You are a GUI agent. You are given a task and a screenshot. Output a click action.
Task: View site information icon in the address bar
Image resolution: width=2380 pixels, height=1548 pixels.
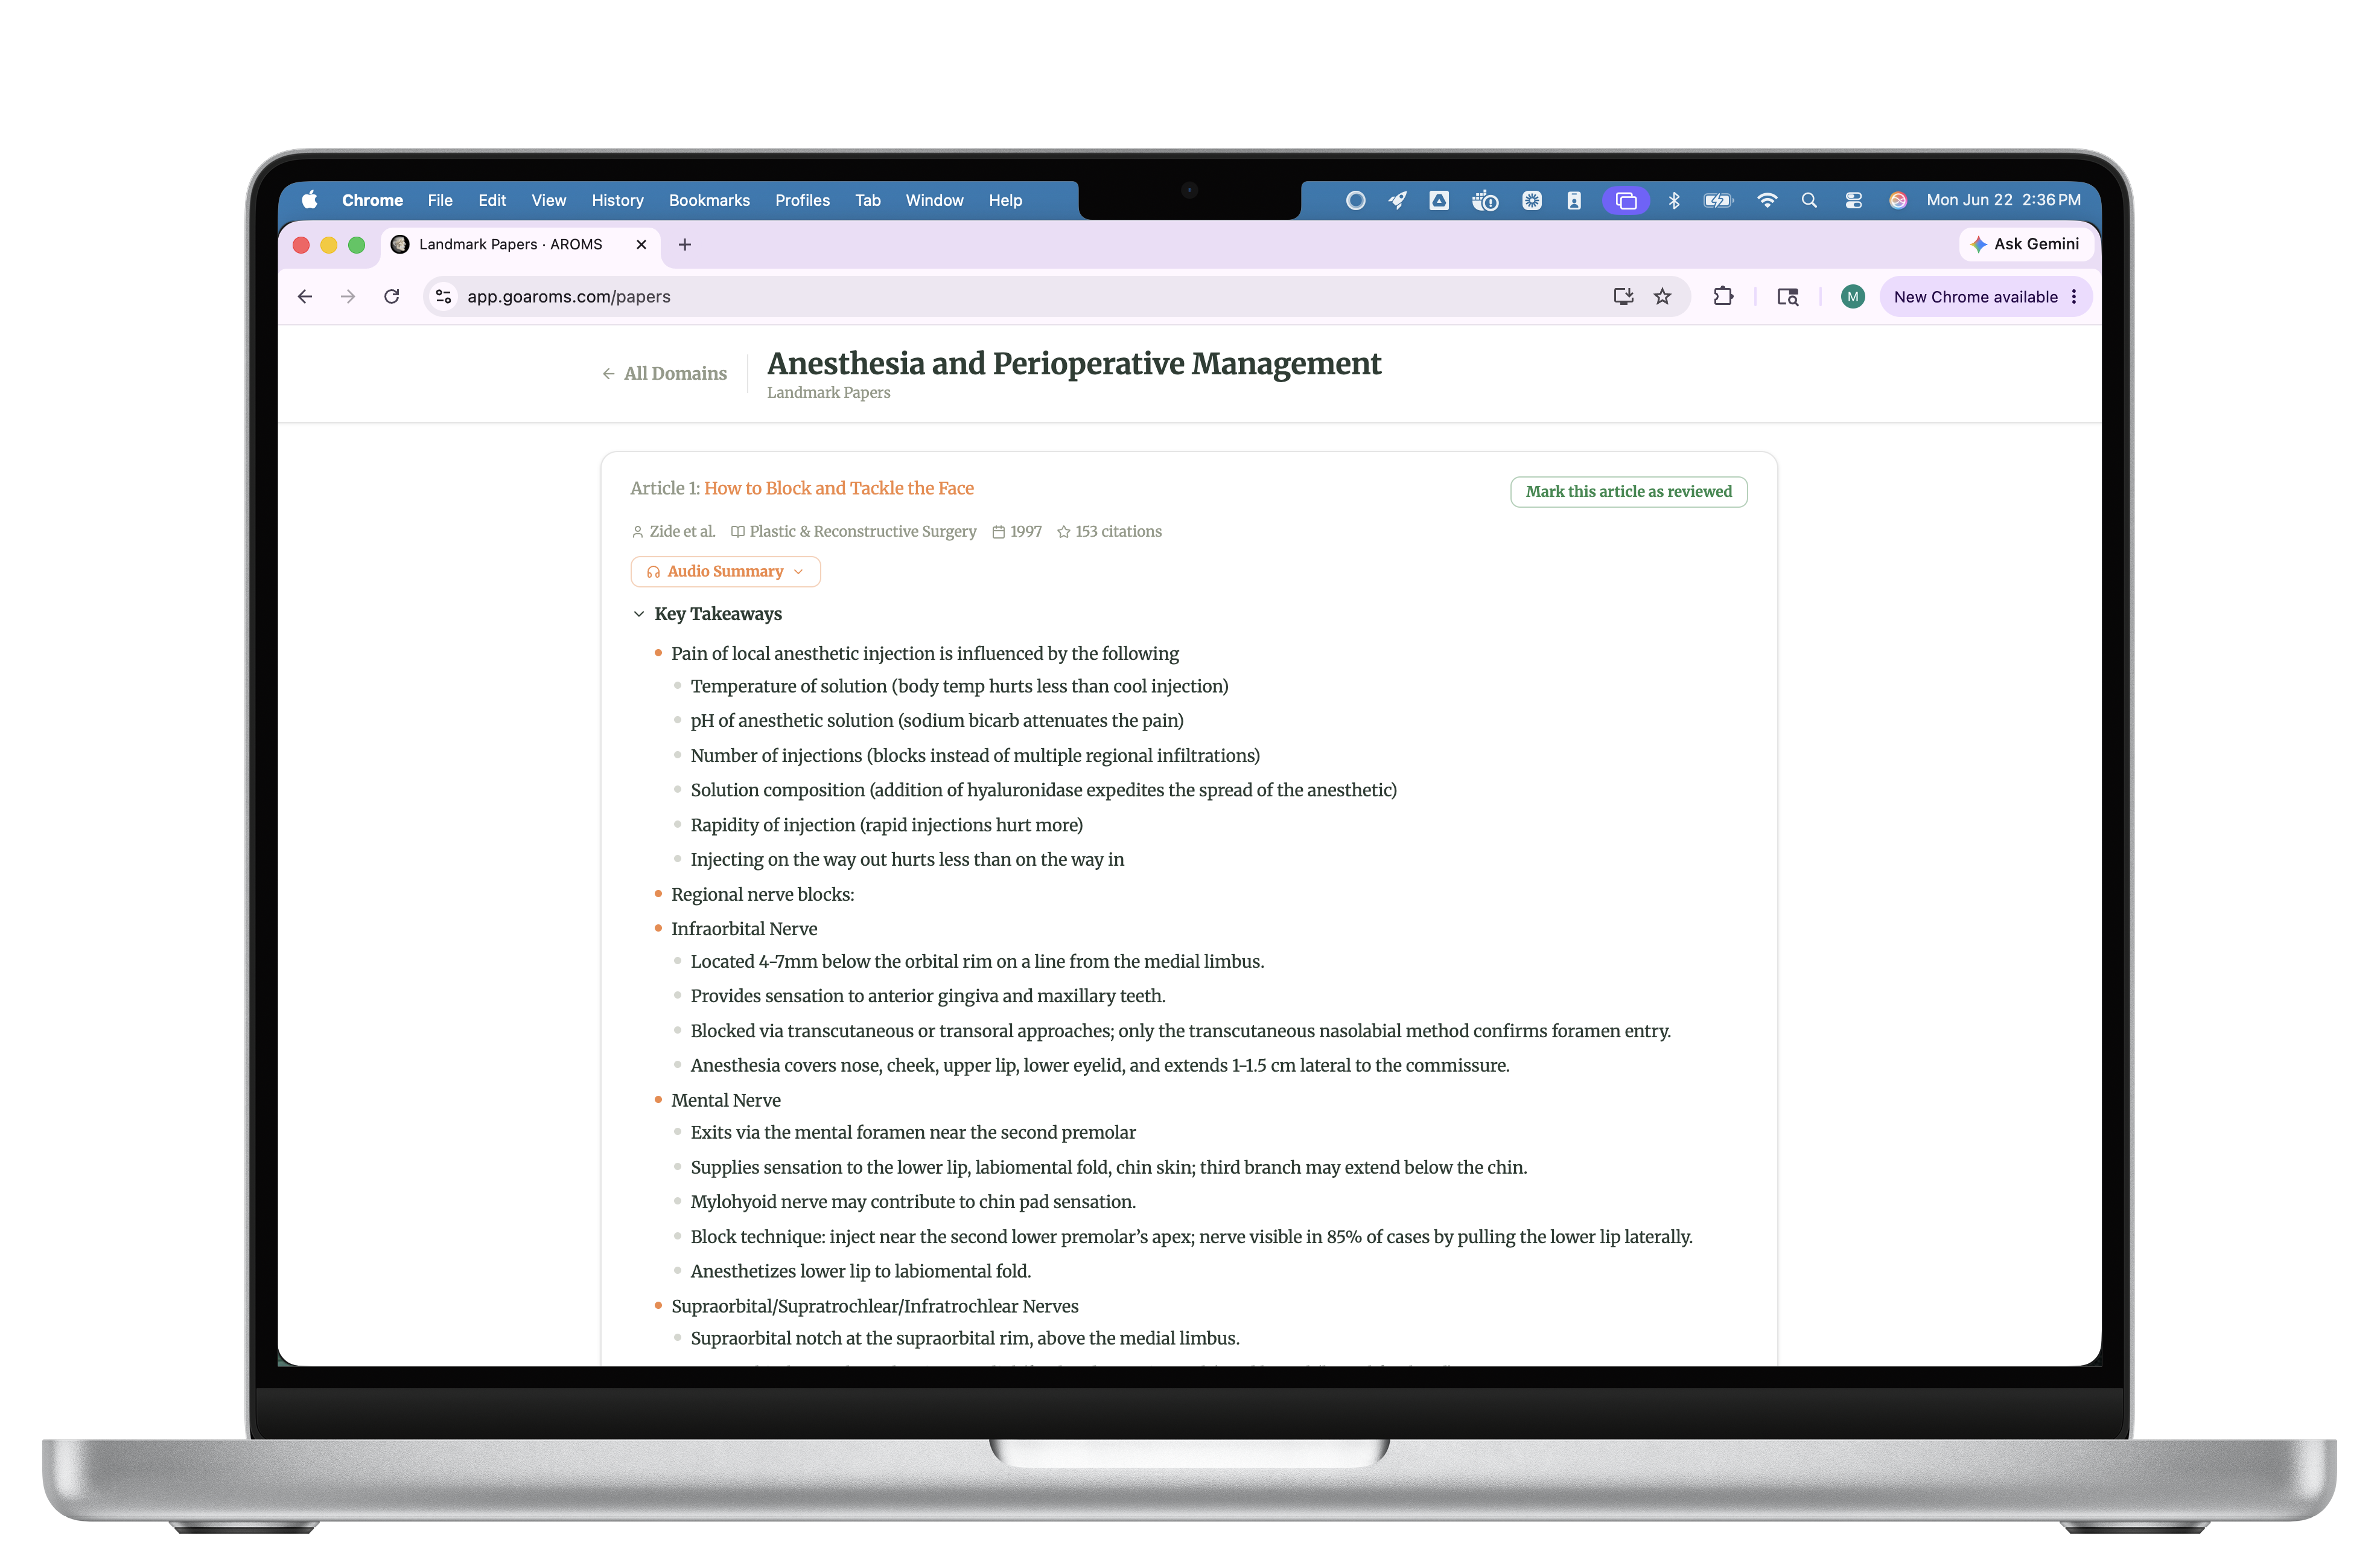[x=444, y=296]
